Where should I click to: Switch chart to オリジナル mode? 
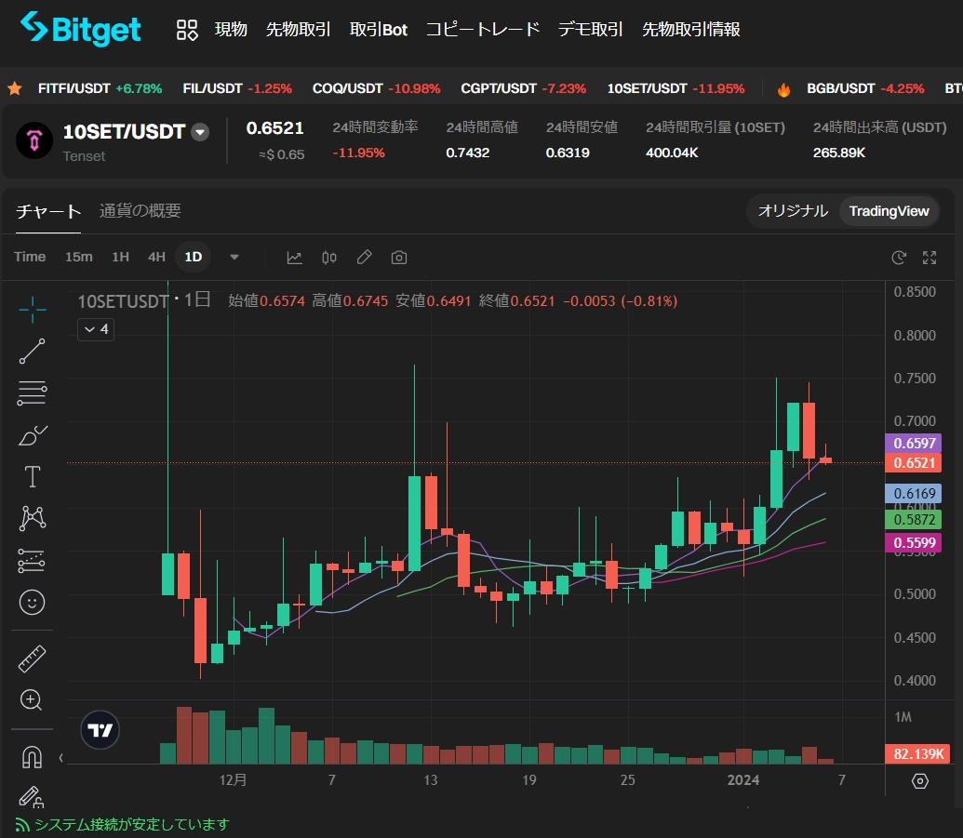click(792, 211)
